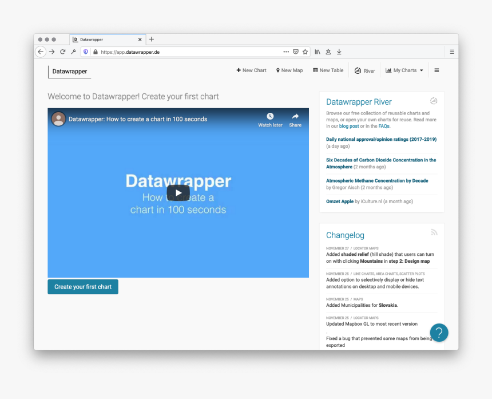The width and height of the screenshot is (492, 399).
Task: Open New Table via the table icon
Action: click(315, 70)
